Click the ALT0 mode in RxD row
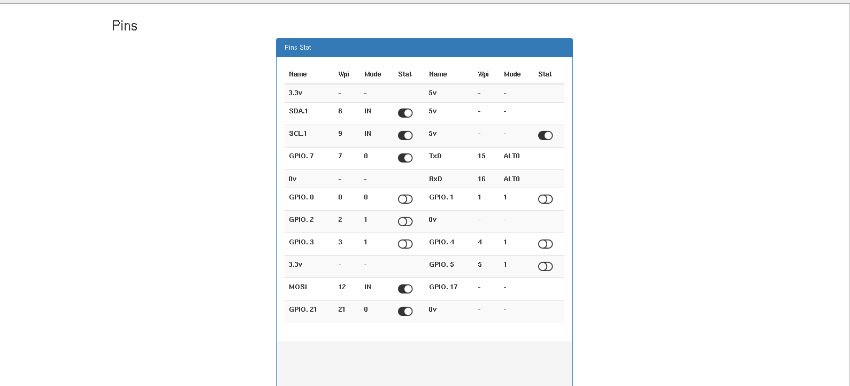850x386 pixels. tap(511, 179)
